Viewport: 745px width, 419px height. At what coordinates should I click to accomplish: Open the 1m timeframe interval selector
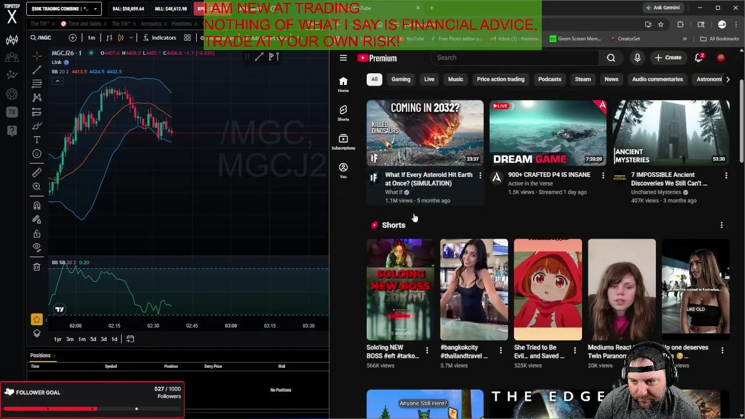click(91, 38)
